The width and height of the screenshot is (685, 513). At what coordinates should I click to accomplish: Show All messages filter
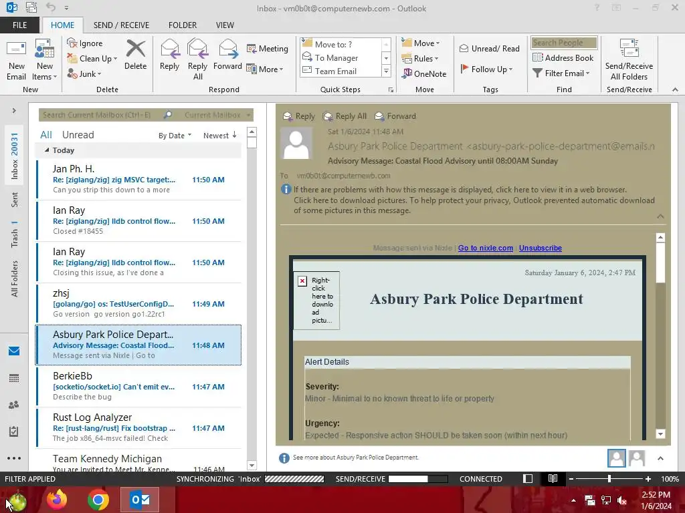tap(46, 135)
